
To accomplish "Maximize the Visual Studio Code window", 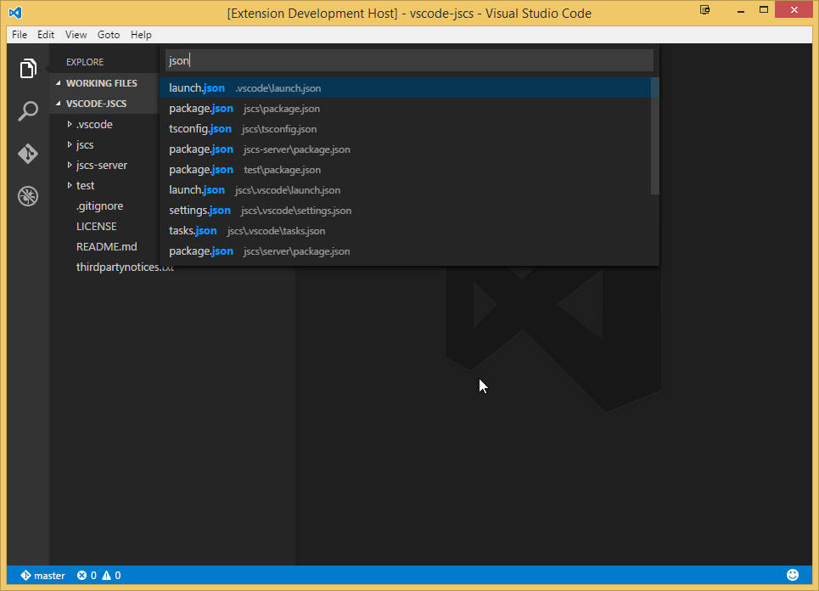I will pos(764,10).
